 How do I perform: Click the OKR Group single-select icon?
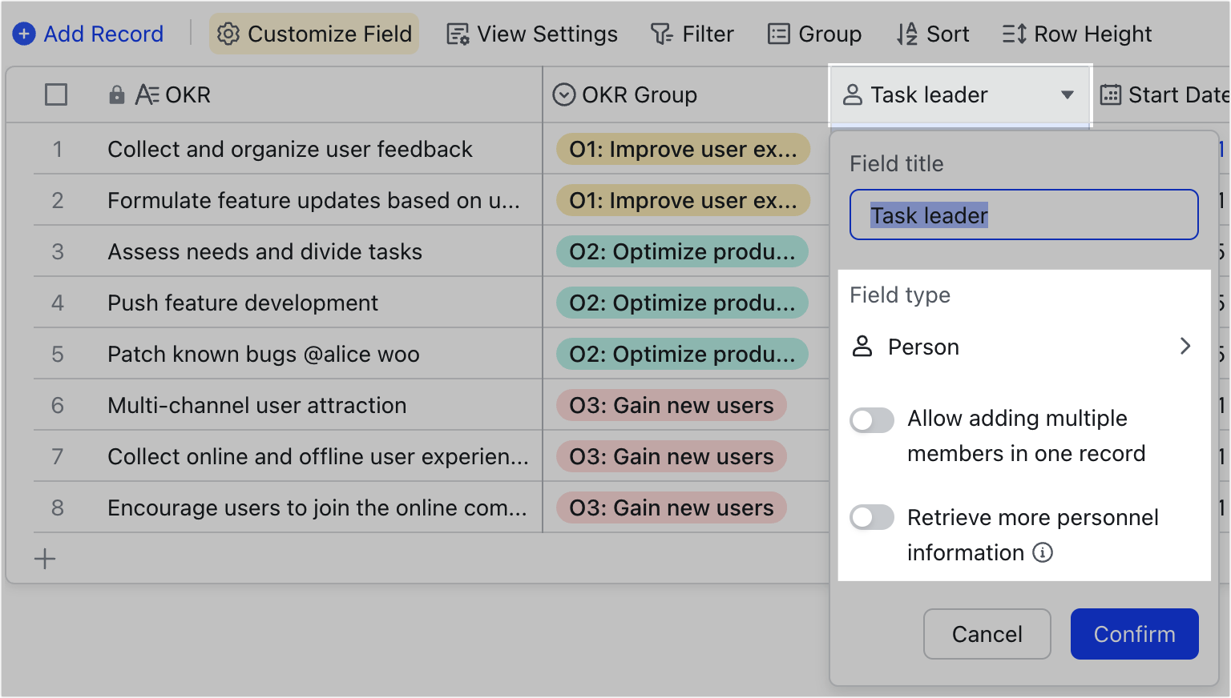564,94
